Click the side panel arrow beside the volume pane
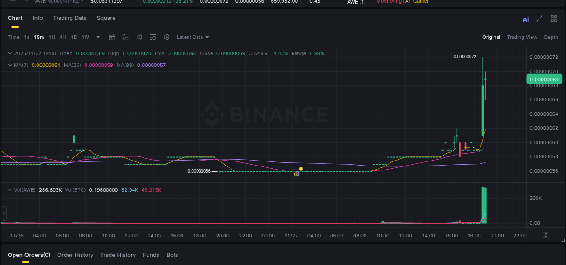The width and height of the screenshot is (566, 265). [4, 213]
